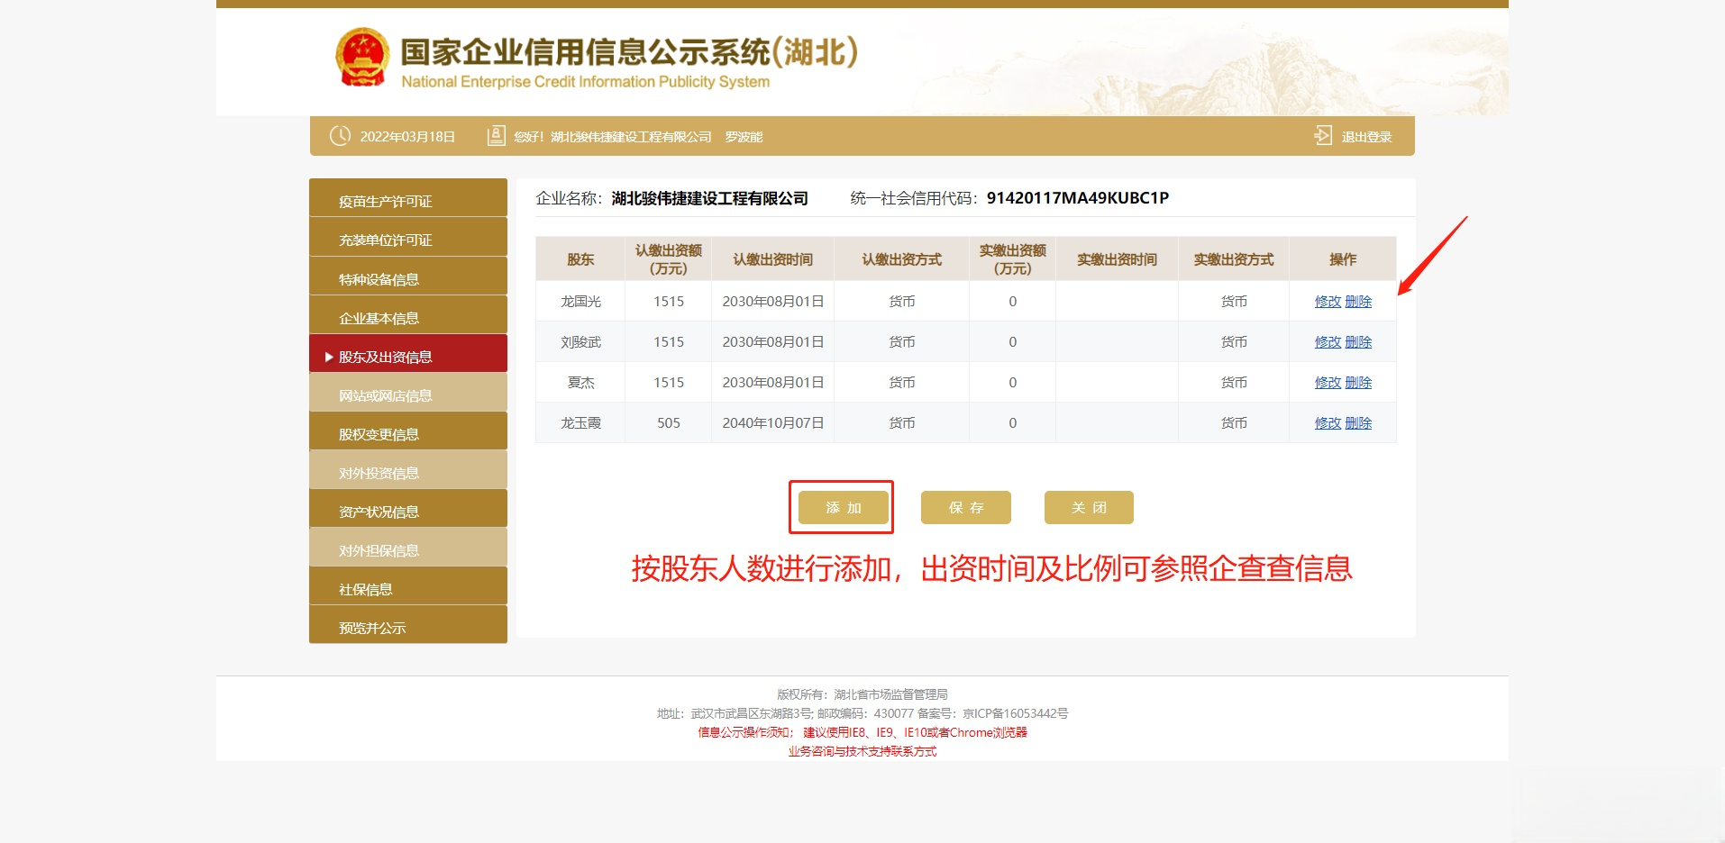Click the site title 国家企业信用信息公示系统(湖北)

[x=629, y=52]
